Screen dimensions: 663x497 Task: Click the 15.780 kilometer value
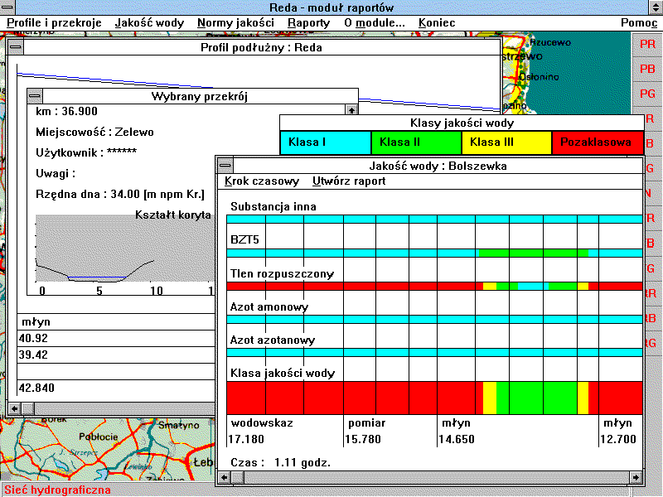point(363,440)
